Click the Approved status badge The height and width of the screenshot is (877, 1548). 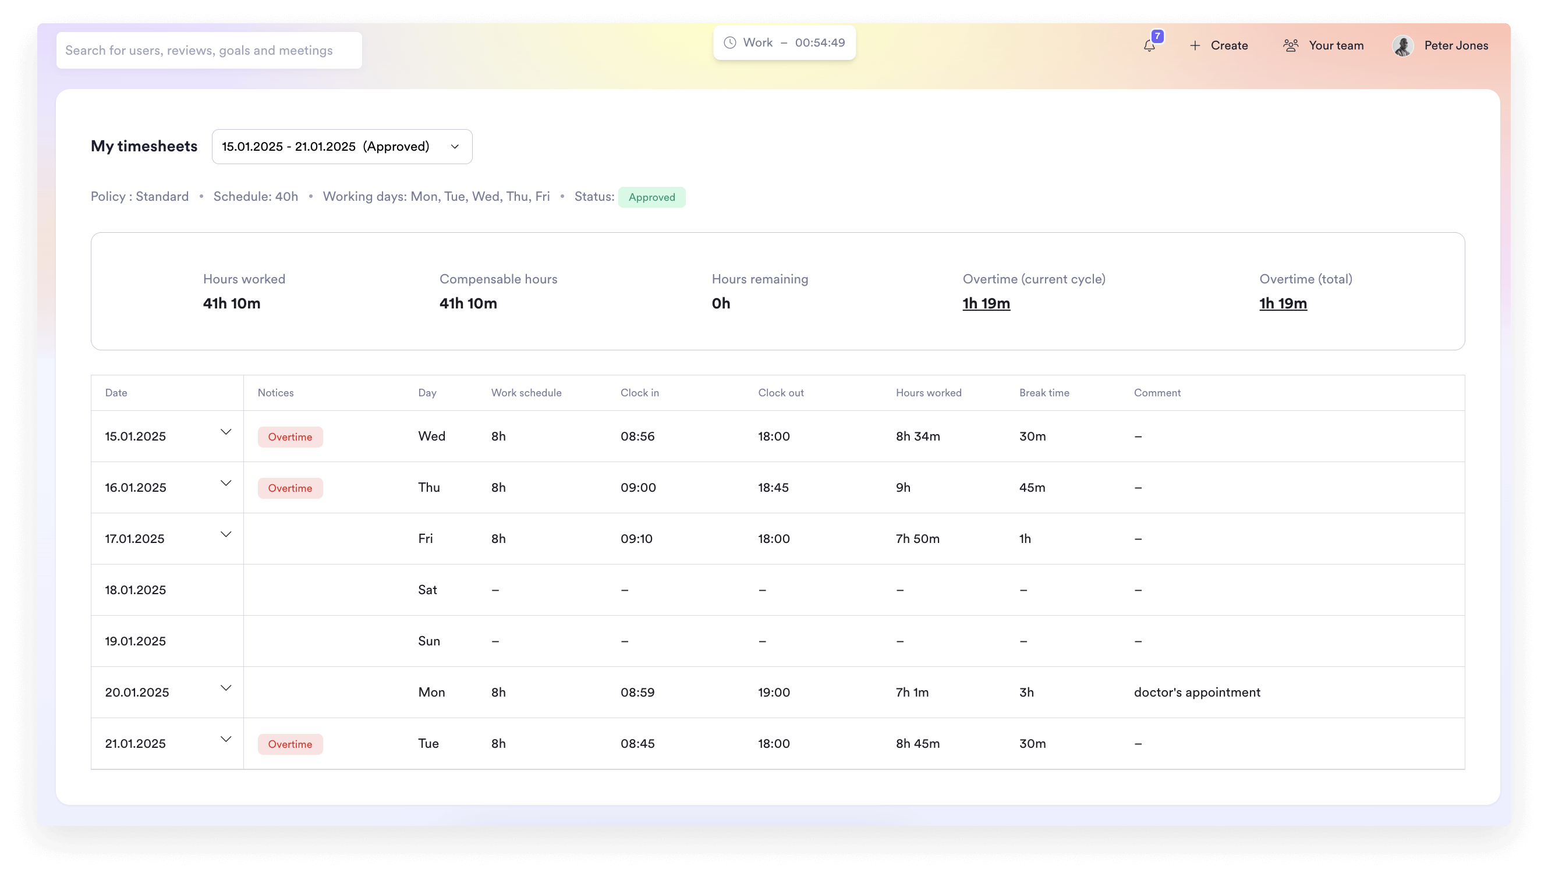[x=652, y=197]
